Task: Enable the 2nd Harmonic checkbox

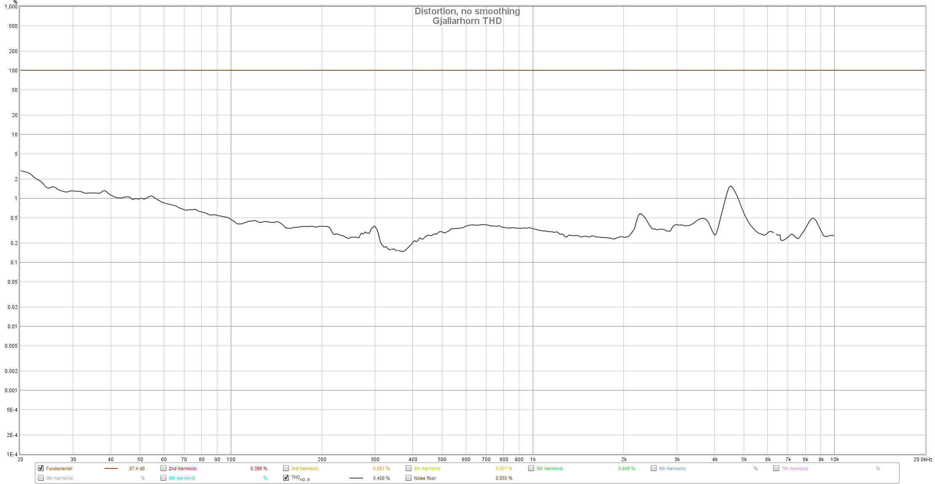Action: (163, 468)
